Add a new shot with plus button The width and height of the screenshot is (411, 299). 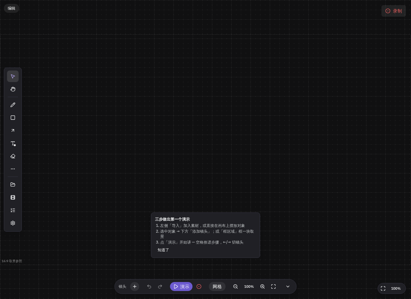click(135, 287)
